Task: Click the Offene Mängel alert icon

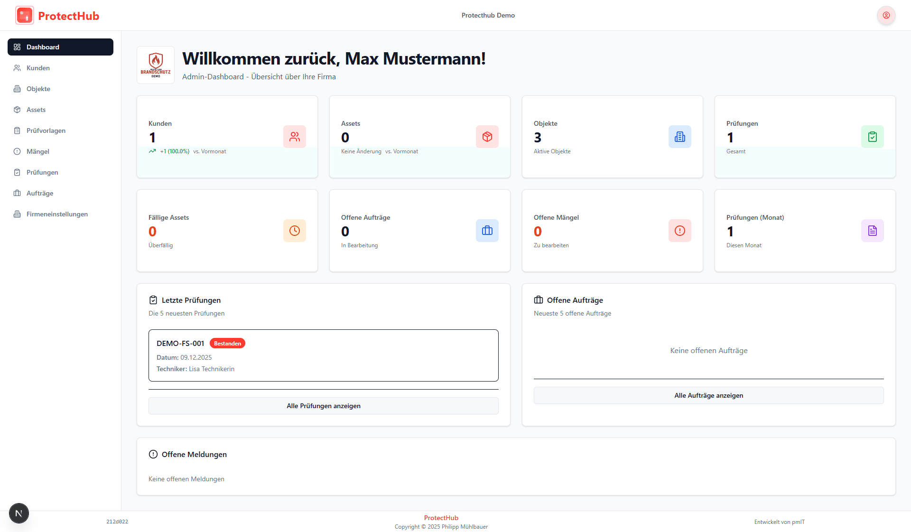Action: coord(680,231)
